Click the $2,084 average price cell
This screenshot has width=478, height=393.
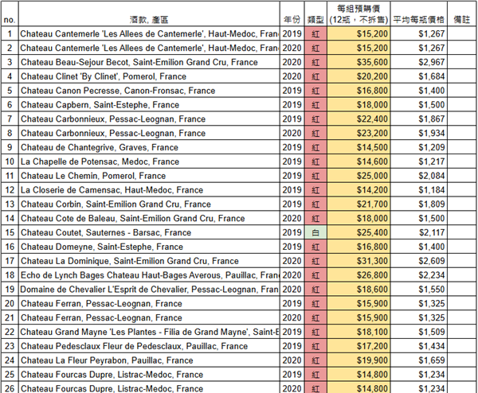[x=419, y=176]
